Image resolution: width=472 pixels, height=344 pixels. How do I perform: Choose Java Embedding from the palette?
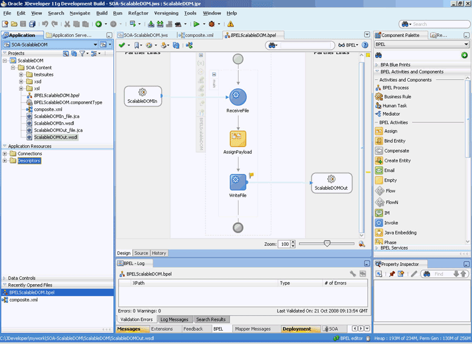[400, 233]
